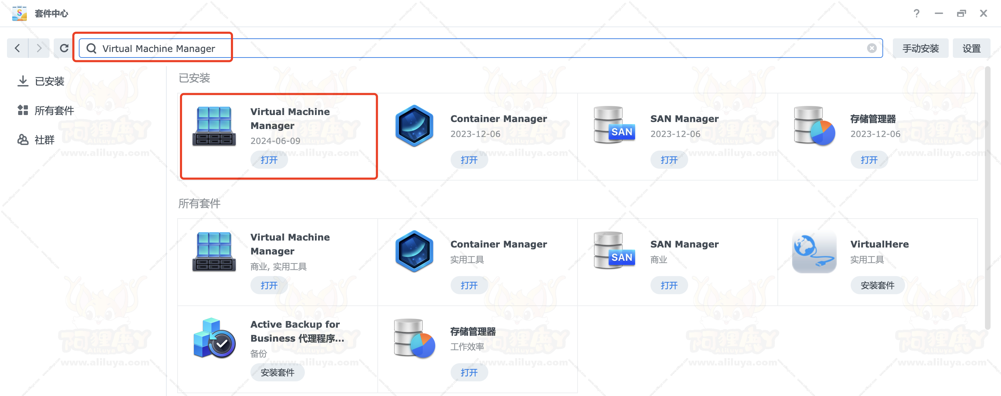Click 打开 under SAN Manager 商业
This screenshot has height=396, width=1001.
pyautogui.click(x=669, y=285)
